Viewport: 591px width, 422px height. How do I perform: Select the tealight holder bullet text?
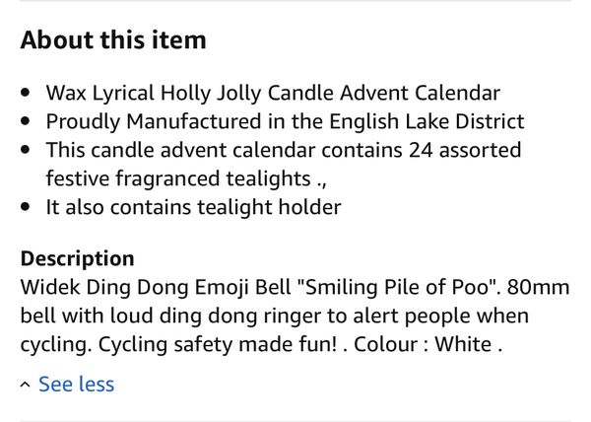193,208
